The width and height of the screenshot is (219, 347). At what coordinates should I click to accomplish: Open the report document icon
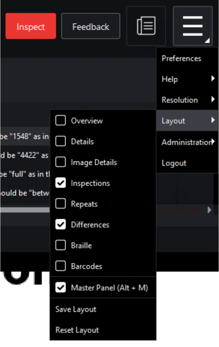(146, 26)
